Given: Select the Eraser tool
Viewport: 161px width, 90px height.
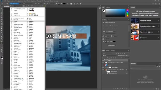Looking at the screenshot, I should click(2, 32).
